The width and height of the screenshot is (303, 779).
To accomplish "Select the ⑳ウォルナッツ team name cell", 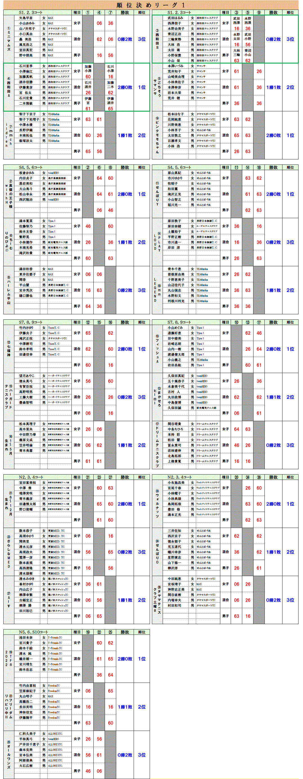I will pos(157,503).
